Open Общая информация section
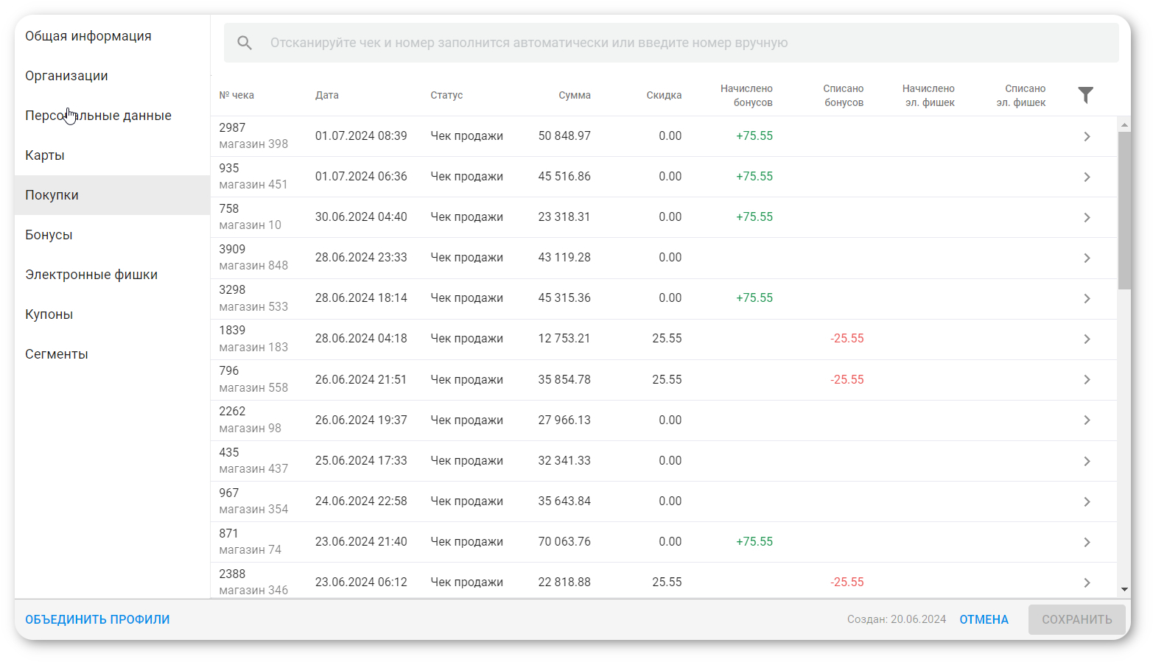 pos(112,36)
